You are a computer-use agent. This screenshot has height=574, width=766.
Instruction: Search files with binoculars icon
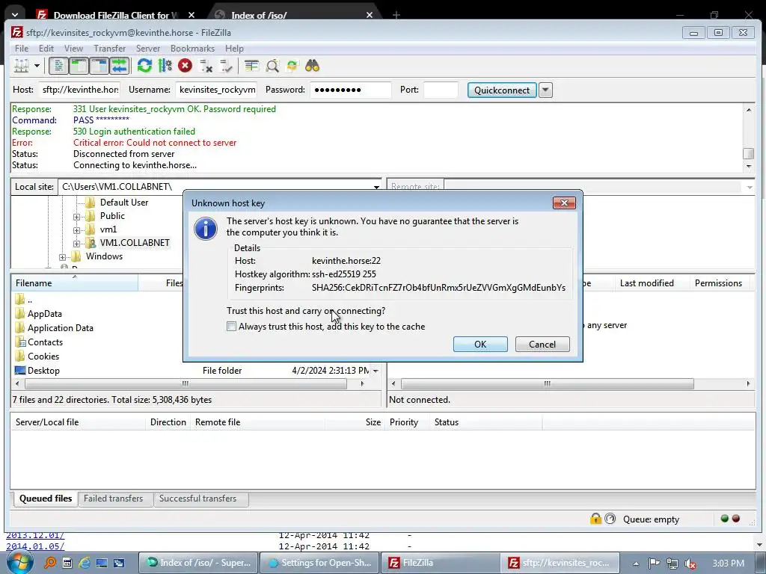(312, 66)
